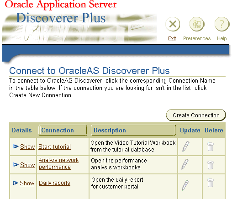Delete Daily reports with trash icon
The height and width of the screenshot is (199, 232).
pyautogui.click(x=211, y=183)
